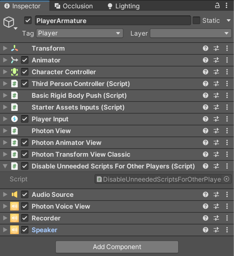Image resolution: width=234 pixels, height=256 pixels.
Task: Click the script object picker circle
Action: [x=227, y=179]
